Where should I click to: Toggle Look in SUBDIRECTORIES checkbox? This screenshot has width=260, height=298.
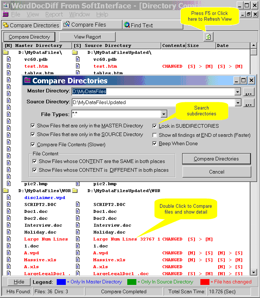[155, 126]
